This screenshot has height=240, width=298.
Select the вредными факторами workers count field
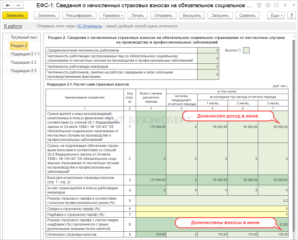(208, 74)
